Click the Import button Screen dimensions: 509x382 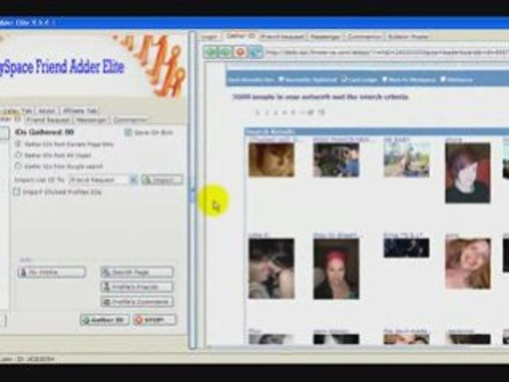point(162,180)
